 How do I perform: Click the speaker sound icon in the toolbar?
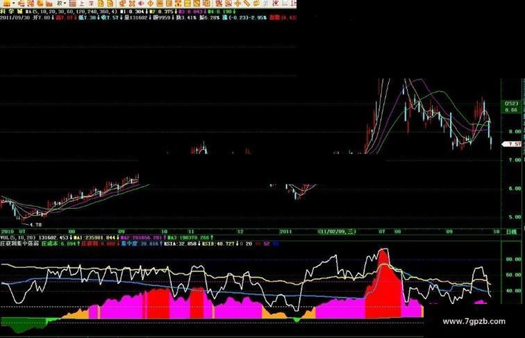141,3
